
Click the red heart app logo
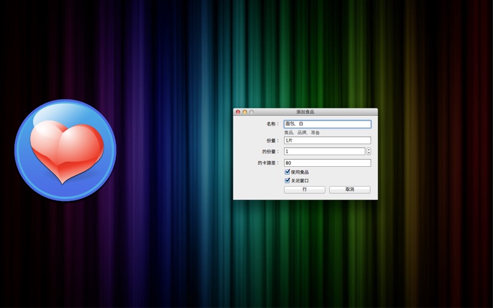65,150
